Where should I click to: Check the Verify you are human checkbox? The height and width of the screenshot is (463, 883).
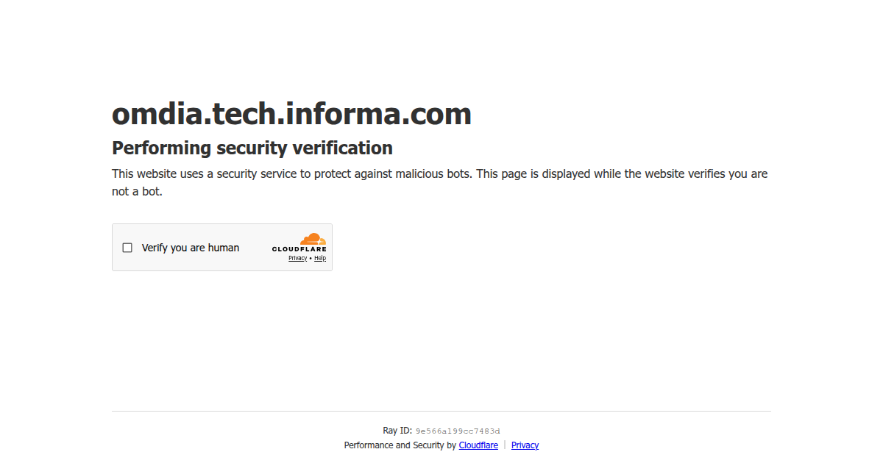click(x=127, y=248)
